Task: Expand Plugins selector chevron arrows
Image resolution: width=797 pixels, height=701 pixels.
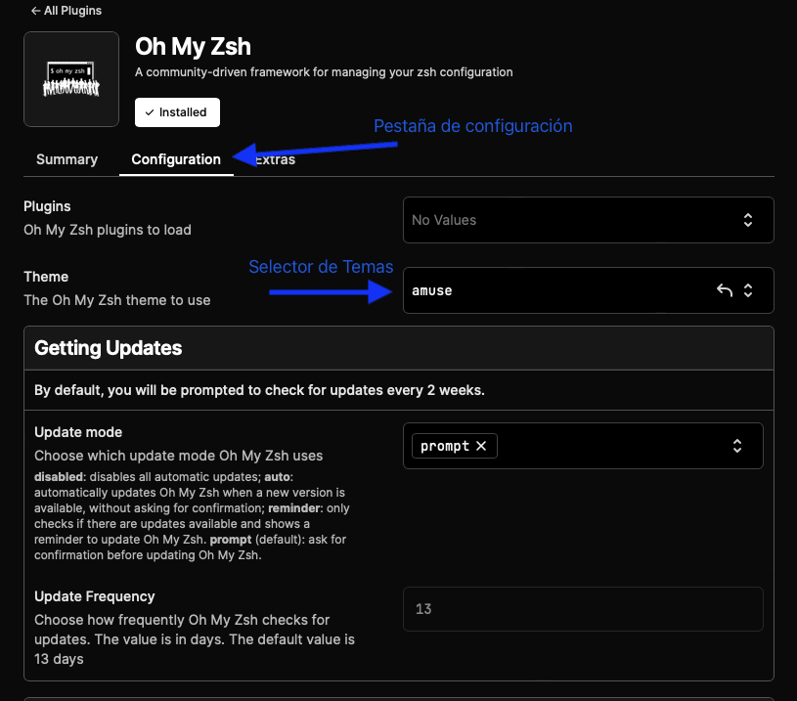Action: (748, 220)
